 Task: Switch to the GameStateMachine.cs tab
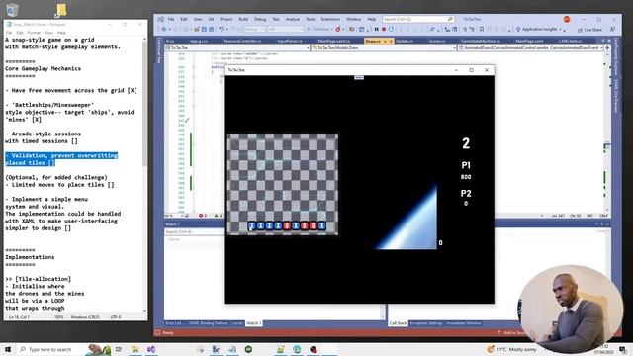click(481, 41)
